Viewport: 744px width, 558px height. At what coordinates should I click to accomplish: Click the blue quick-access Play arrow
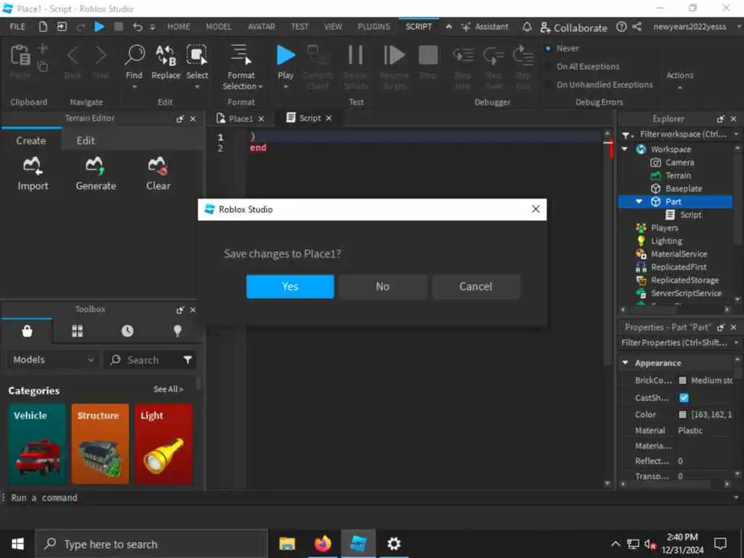99,27
